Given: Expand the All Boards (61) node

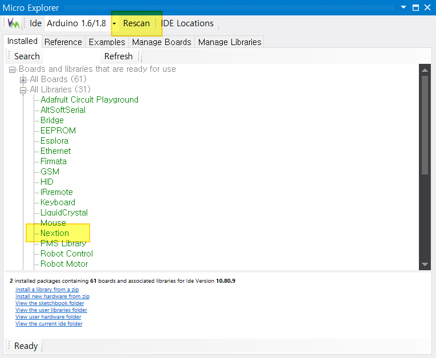Looking at the screenshot, I should pos(23,80).
